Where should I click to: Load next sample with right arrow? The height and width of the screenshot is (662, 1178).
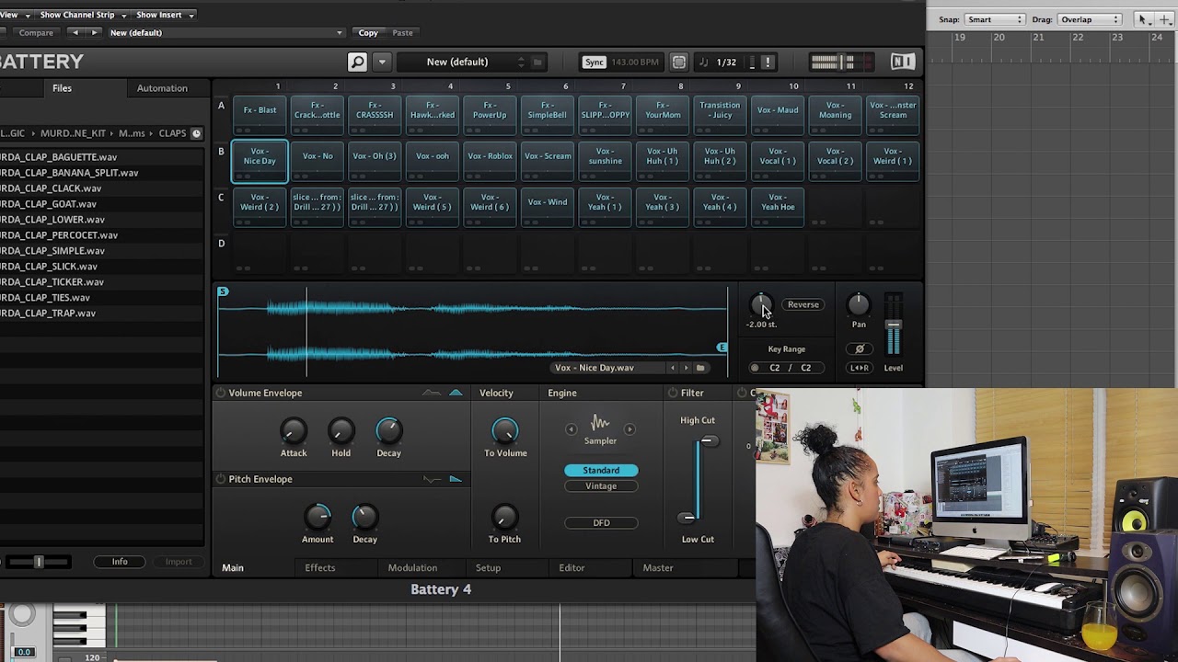(686, 368)
